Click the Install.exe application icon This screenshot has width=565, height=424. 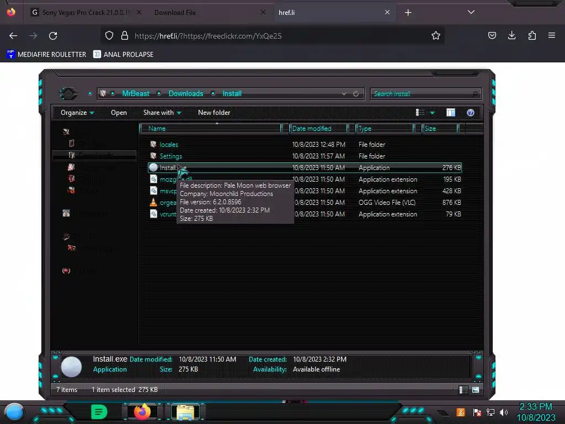153,168
